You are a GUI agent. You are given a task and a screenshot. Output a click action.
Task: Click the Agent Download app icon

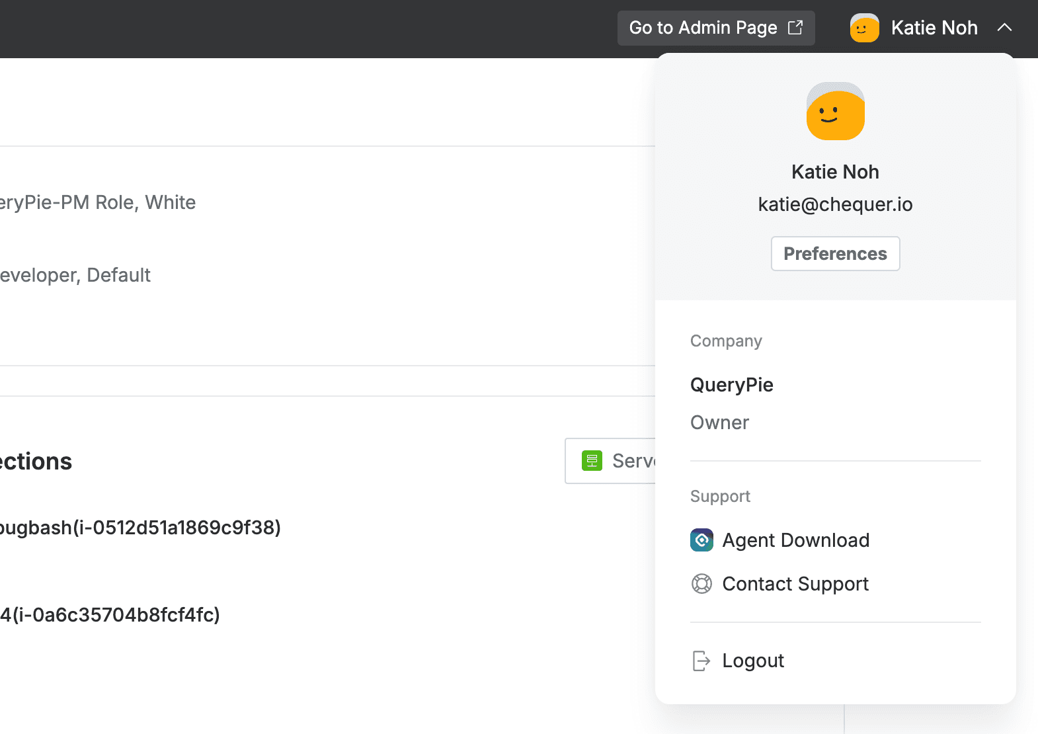click(x=701, y=540)
